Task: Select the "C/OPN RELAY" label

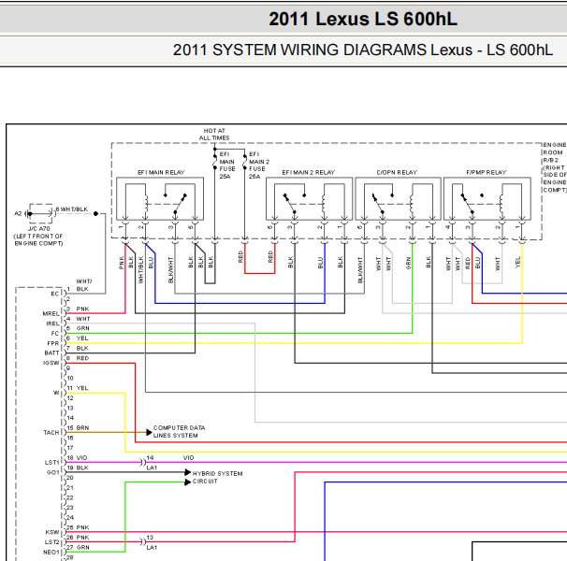Action: point(397,172)
